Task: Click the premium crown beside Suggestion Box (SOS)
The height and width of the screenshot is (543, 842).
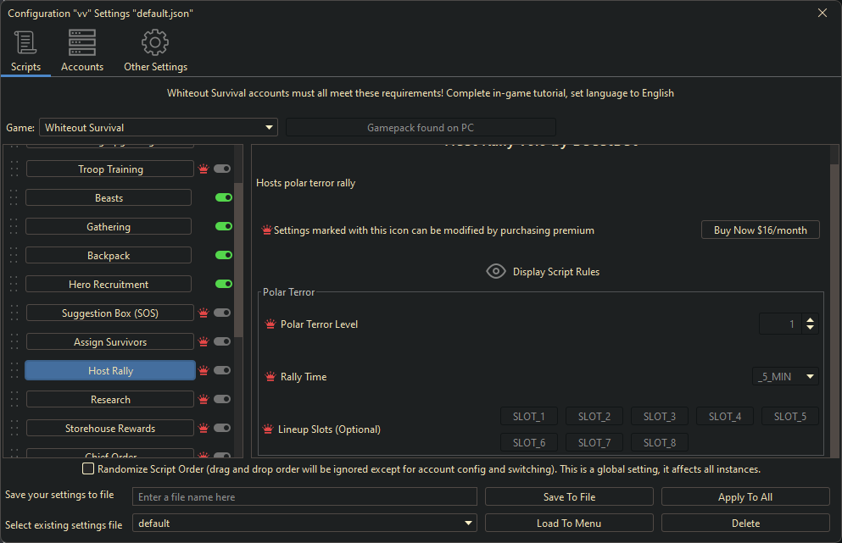Action: point(204,313)
